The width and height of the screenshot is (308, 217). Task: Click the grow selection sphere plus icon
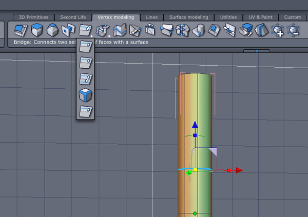[277, 30]
